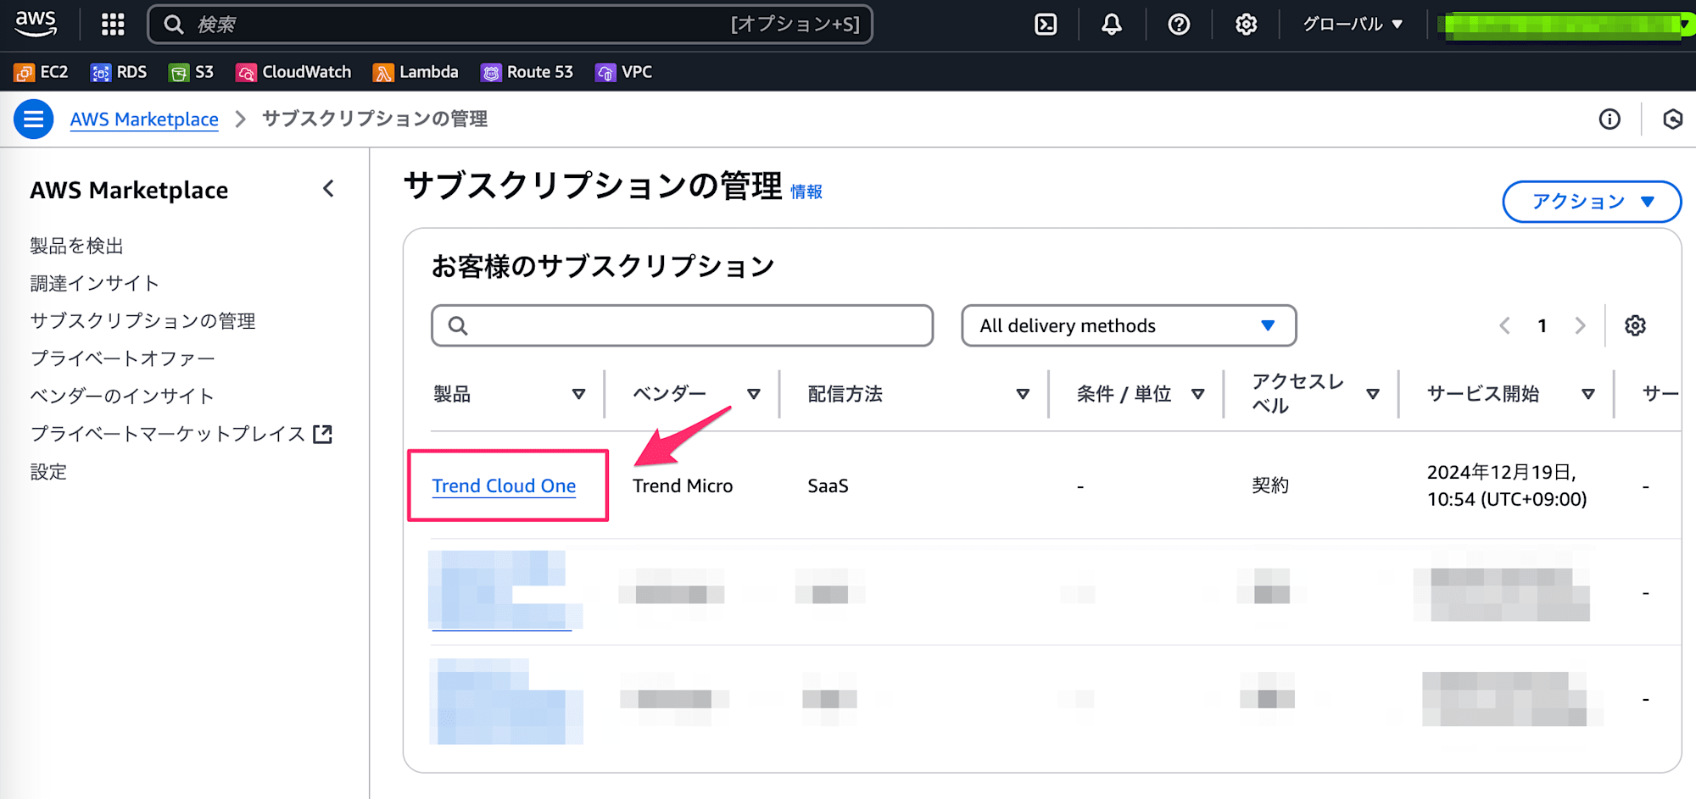Collapse the AWS Marketplace sidebar
This screenshot has height=799, width=1696.
coord(329,189)
